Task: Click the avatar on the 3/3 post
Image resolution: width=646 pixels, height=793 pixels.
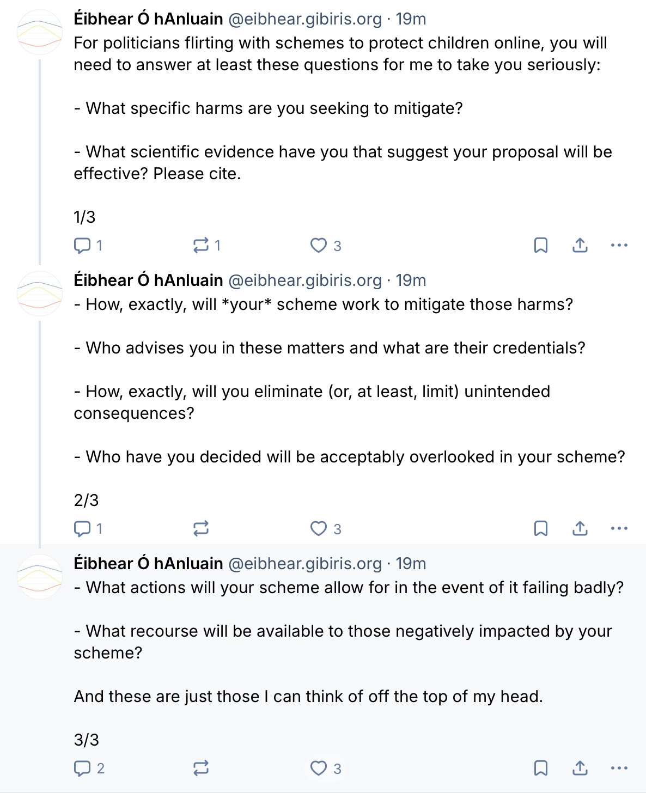Action: (40, 577)
